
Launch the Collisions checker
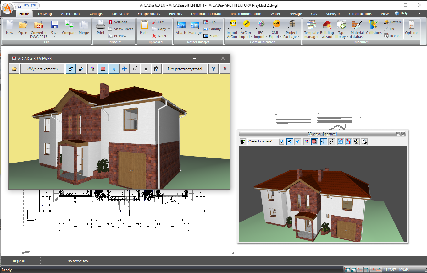pyautogui.click(x=374, y=28)
